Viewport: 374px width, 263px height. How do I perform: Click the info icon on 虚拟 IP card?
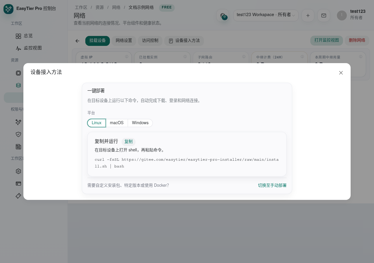(x=127, y=57)
